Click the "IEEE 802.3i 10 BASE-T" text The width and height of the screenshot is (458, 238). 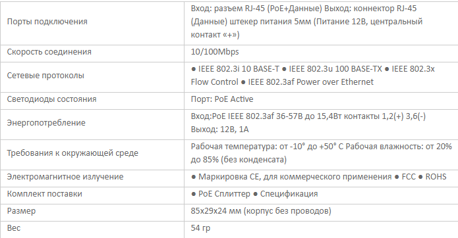[x=239, y=69]
